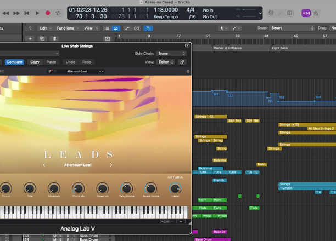Click the link chain icon in the plug-in header
The image size is (336, 241).
182,62
